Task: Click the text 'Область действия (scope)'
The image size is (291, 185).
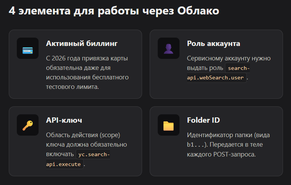Action: click(83, 135)
